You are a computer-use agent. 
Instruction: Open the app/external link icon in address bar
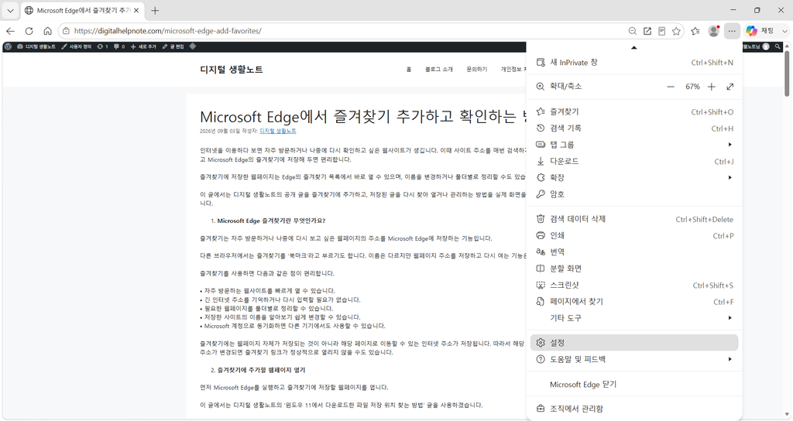647,31
